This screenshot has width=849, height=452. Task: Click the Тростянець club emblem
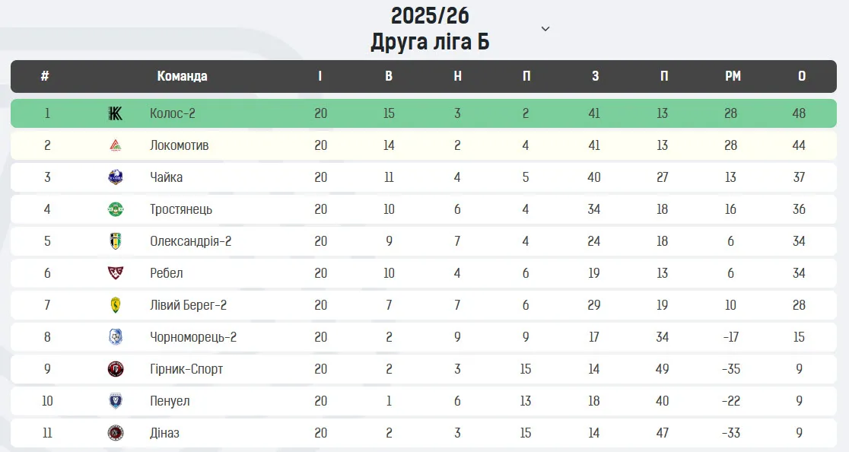coord(116,209)
